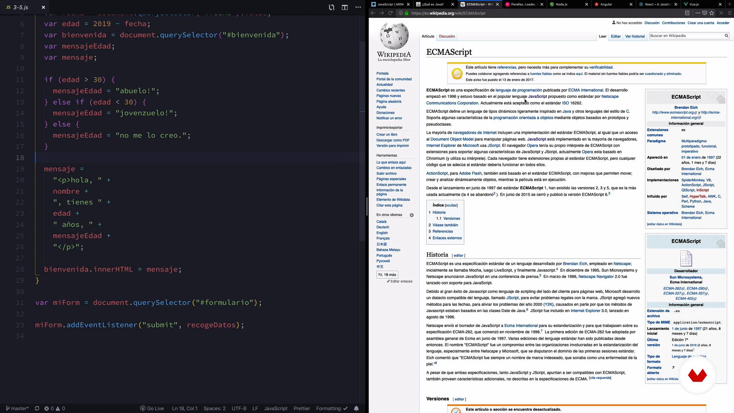Change indentation via Spaces: 2
This screenshot has height=413, width=734.
point(214,408)
